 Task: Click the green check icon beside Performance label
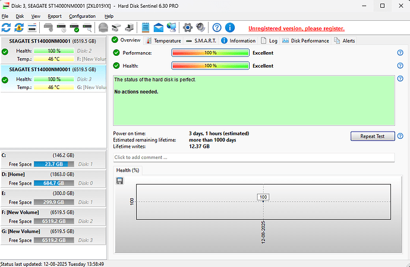[116, 53]
